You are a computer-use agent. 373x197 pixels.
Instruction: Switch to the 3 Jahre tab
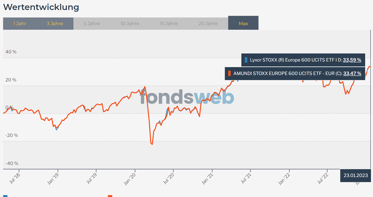(x=55, y=23)
